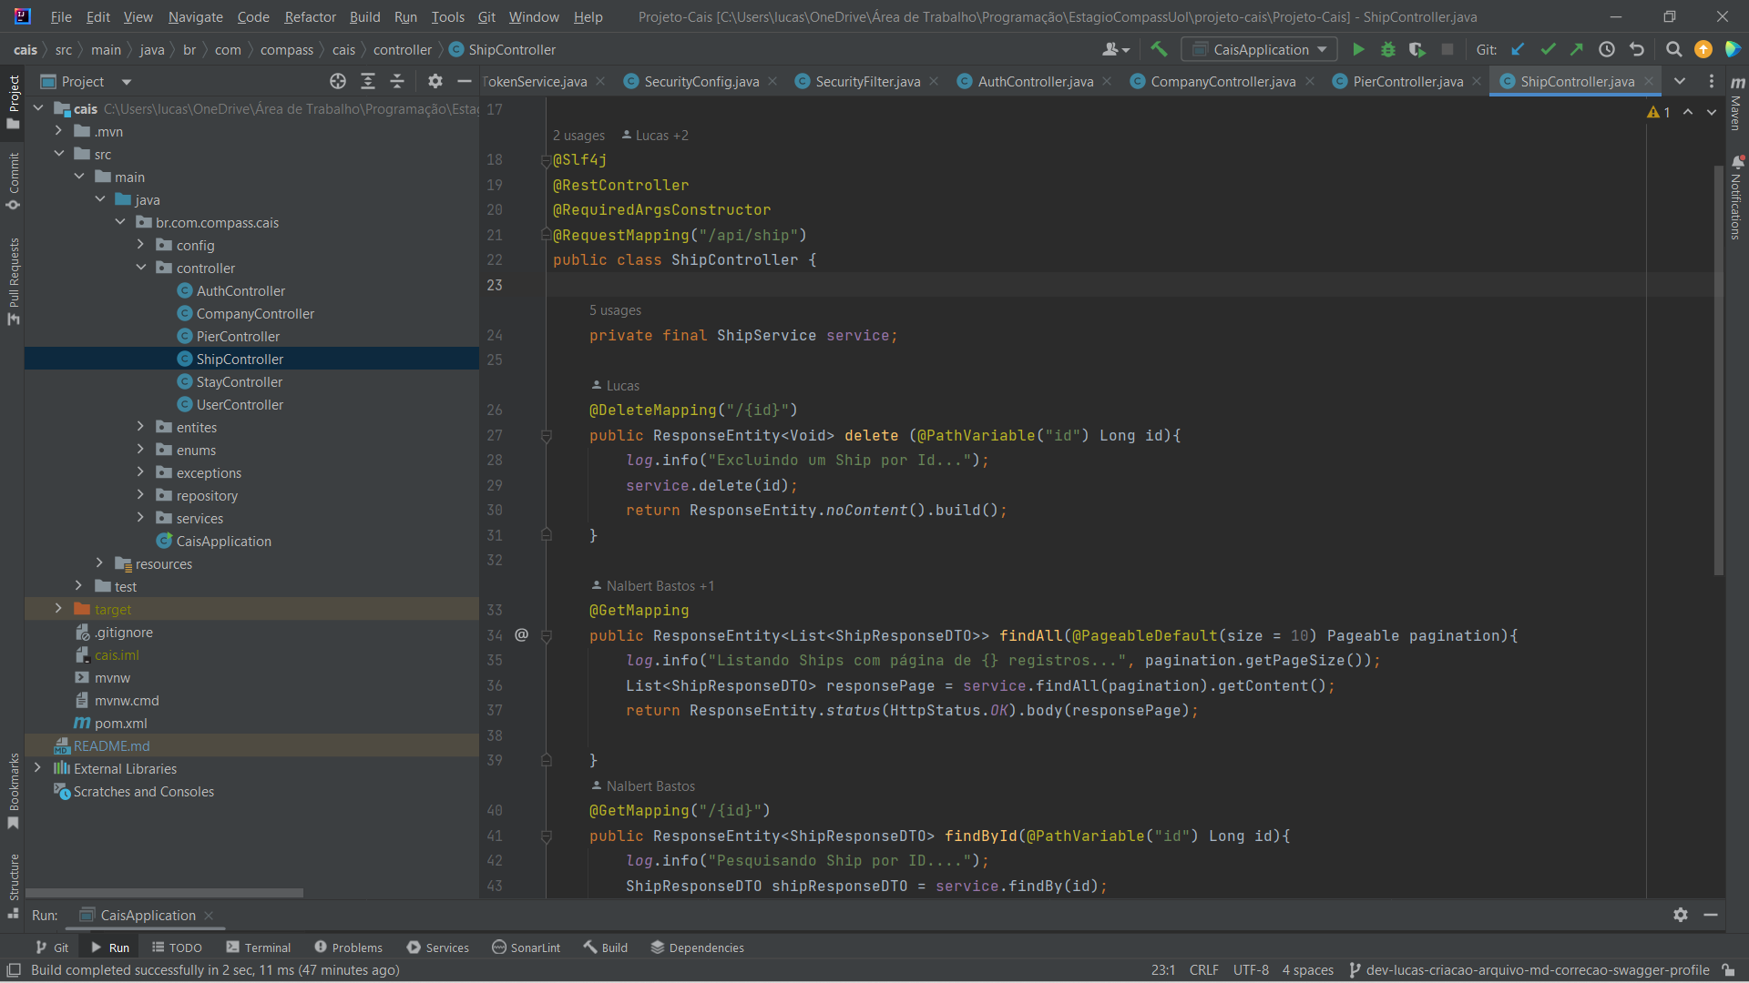Expand the config package folder
Viewport: 1749px width, 983px height.
tap(140, 245)
